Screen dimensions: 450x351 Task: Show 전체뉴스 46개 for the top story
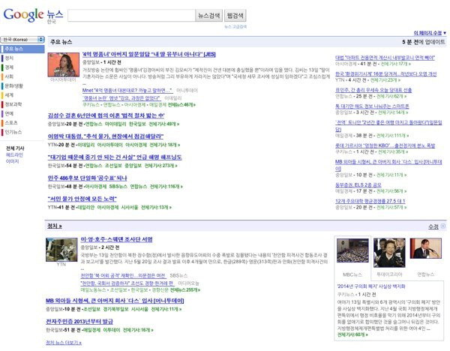coord(181,105)
